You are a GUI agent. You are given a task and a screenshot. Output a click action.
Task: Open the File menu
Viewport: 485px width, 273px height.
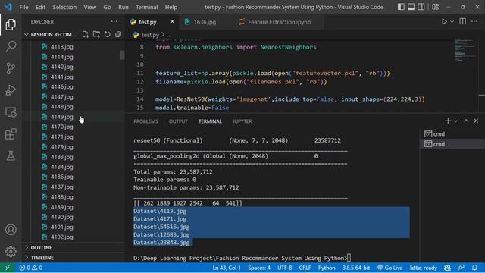pyautogui.click(x=23, y=7)
